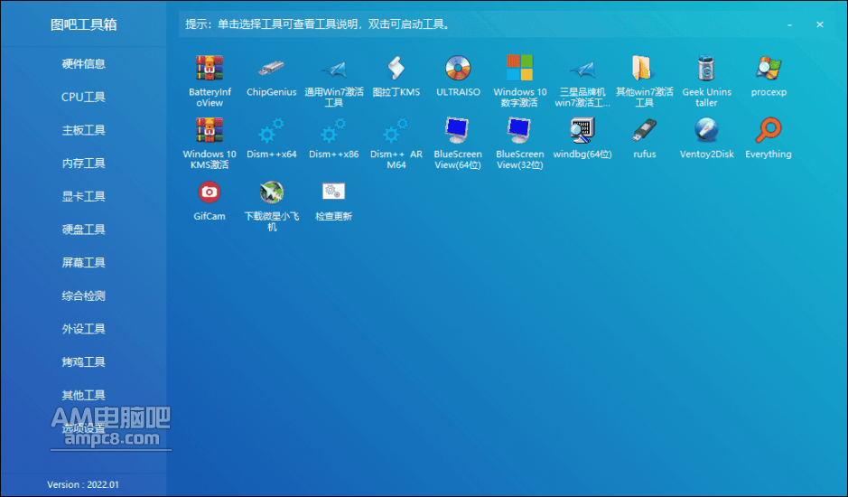Select the procexp tool icon
This screenshot has width=848, height=497.
[769, 68]
